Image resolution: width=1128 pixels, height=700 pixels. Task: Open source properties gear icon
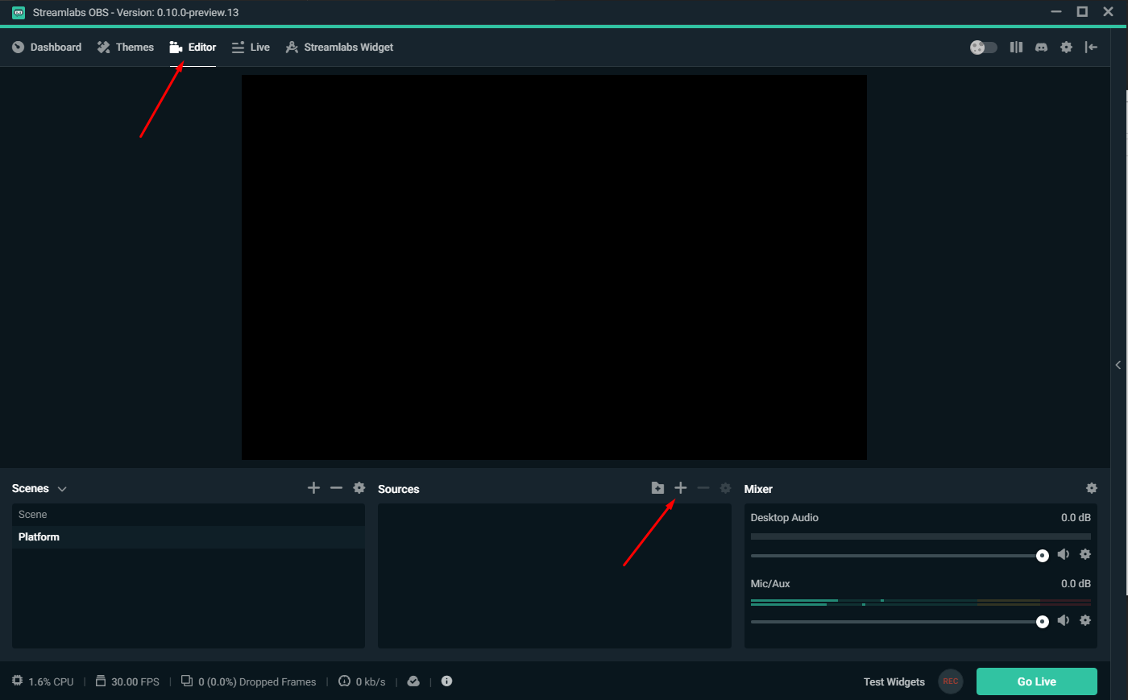pos(725,488)
